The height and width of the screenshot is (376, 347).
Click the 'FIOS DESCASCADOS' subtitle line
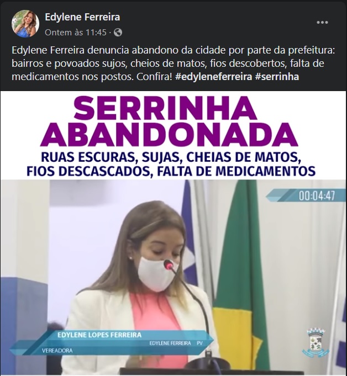171,171
